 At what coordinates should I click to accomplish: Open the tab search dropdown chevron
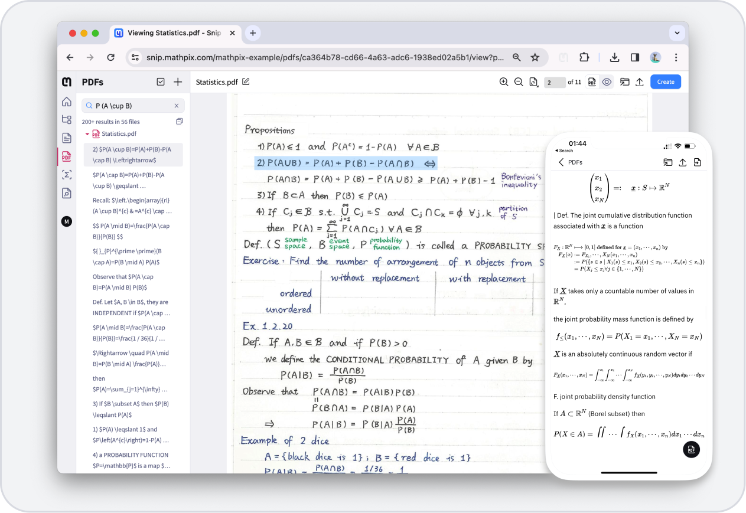point(676,33)
